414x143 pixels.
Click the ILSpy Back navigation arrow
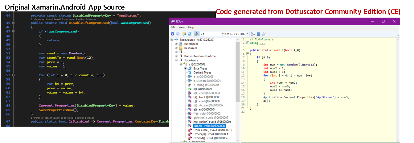tap(173, 34)
